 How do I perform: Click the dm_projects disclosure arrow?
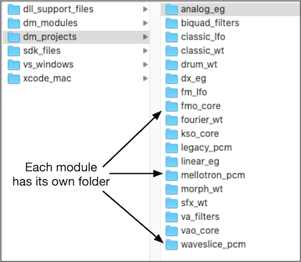pyautogui.click(x=145, y=37)
